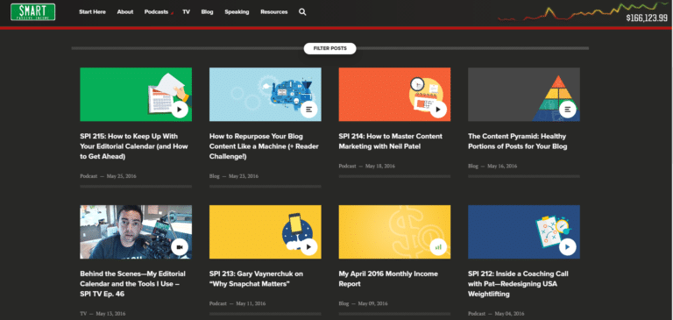This screenshot has height=320, width=673.
Task: Open SPI 214 Master Content Marketing title
Action: point(390,141)
